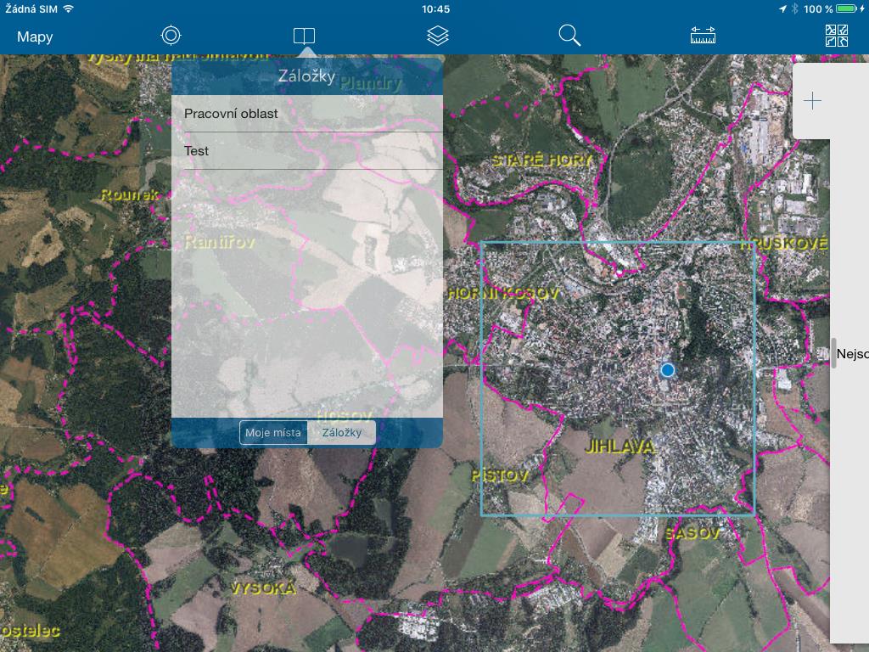869x652 pixels.
Task: Activate the GPS location target icon
Action: [x=171, y=36]
